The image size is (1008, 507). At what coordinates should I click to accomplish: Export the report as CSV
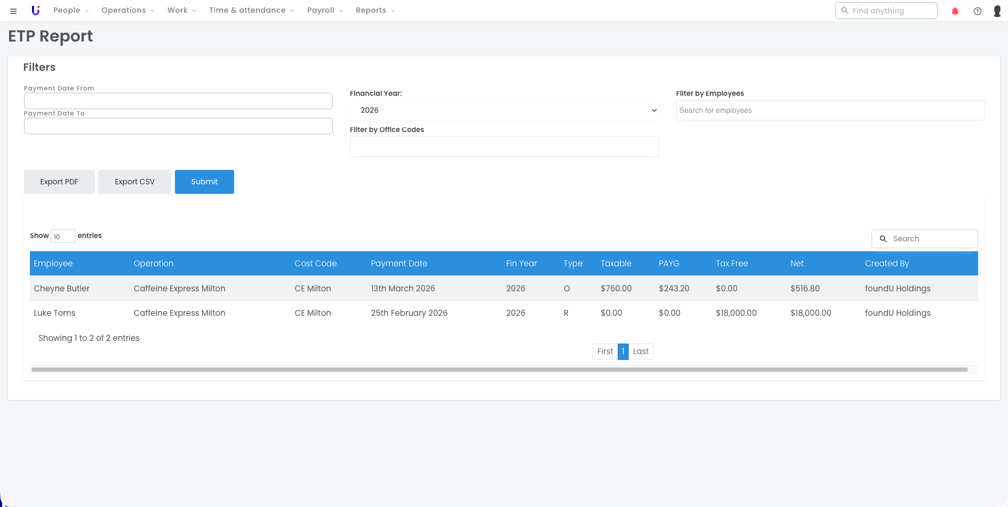pyautogui.click(x=134, y=182)
